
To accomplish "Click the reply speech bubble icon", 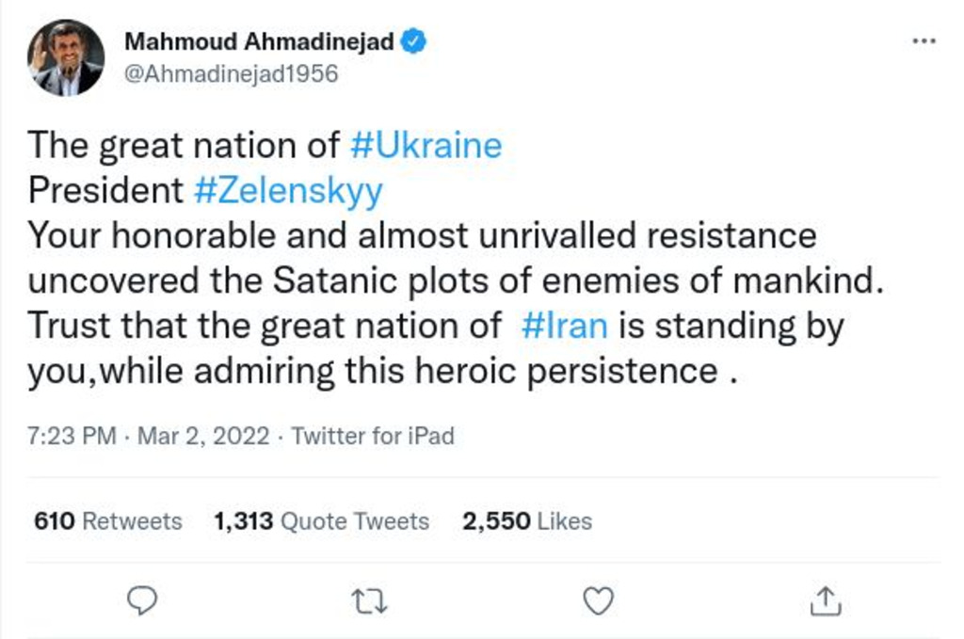I will point(140,599).
